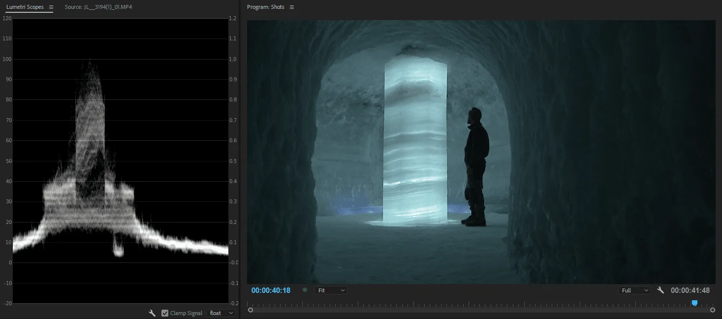Switch to the Lumetri Scopes tab
Screen dimensions: 722x319
click(25, 7)
